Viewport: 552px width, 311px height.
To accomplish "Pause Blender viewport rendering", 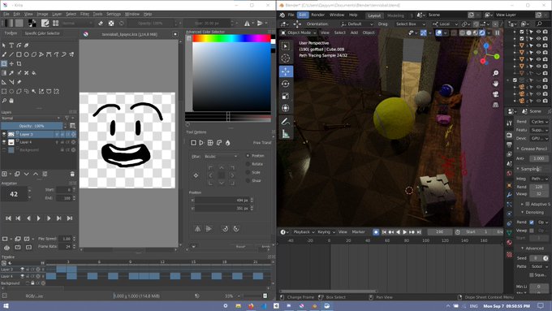I will [x=497, y=32].
